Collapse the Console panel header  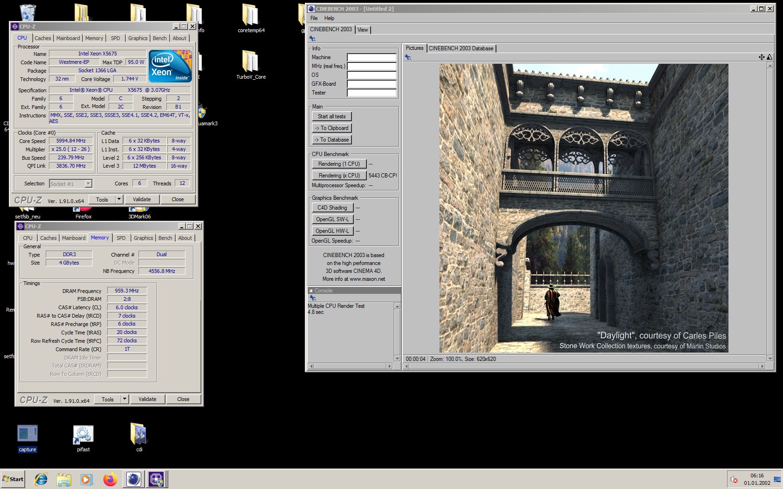pyautogui.click(x=311, y=291)
